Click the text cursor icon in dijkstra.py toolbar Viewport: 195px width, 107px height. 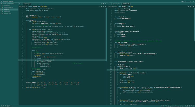(x=103, y=6)
